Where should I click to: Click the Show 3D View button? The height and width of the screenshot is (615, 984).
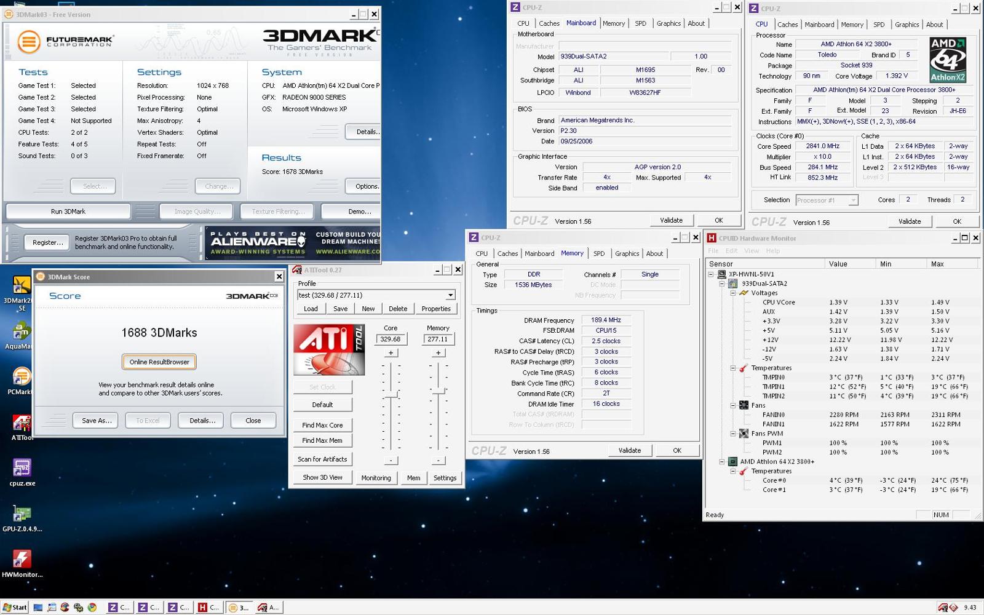322,477
